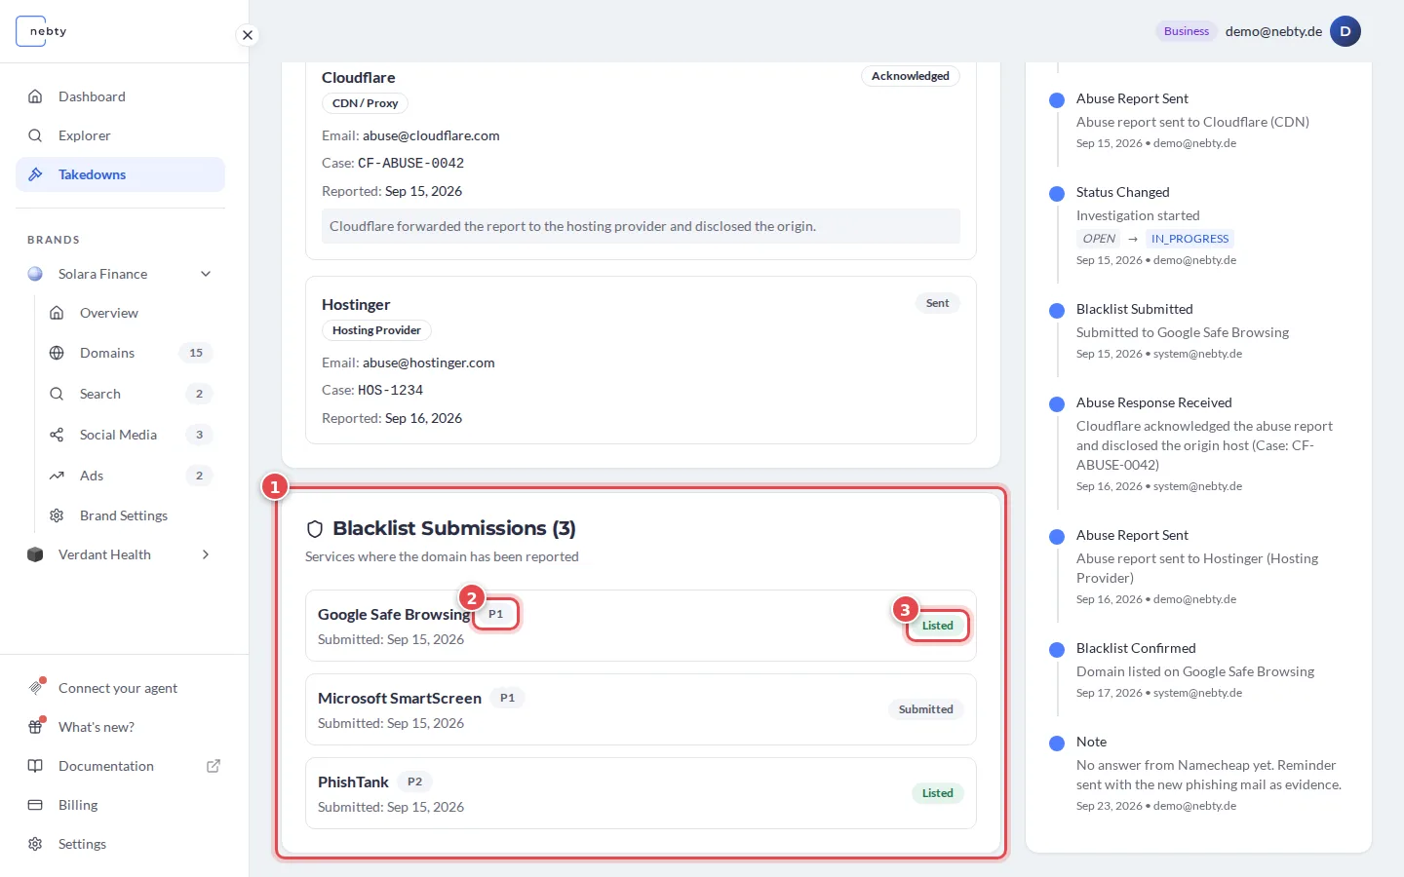Click the Documentation book icon
Image resolution: width=1404 pixels, height=877 pixels.
(x=35, y=766)
